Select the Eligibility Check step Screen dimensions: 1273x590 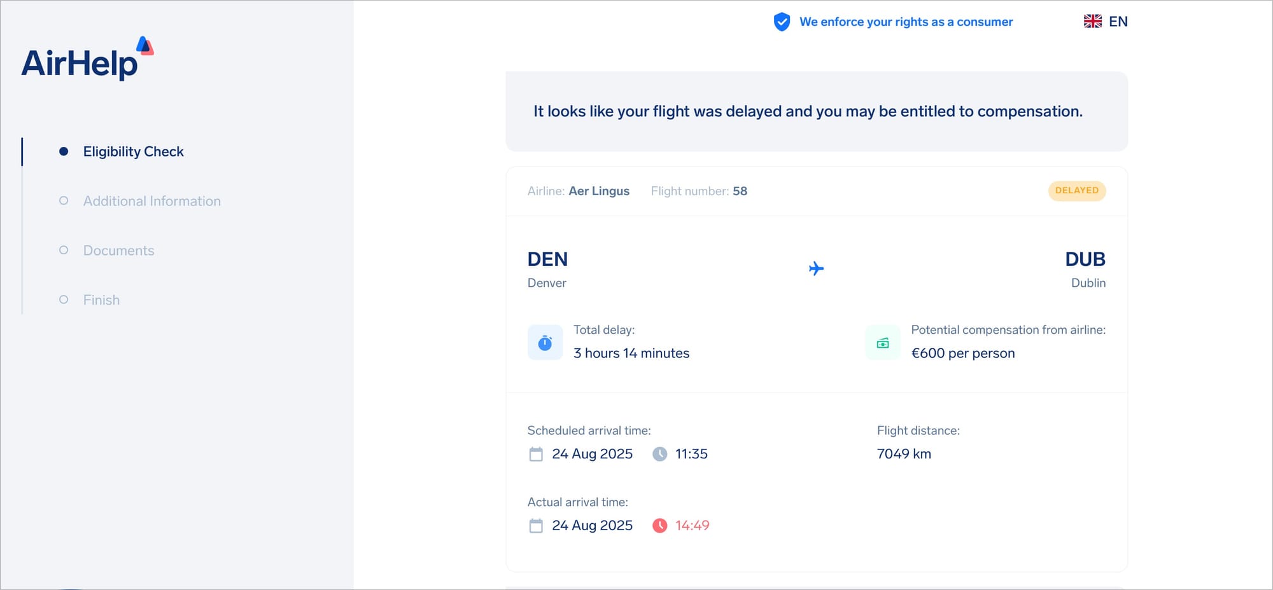tap(133, 151)
